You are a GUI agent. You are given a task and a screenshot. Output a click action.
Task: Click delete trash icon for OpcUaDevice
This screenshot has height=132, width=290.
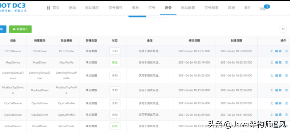click(287, 103)
